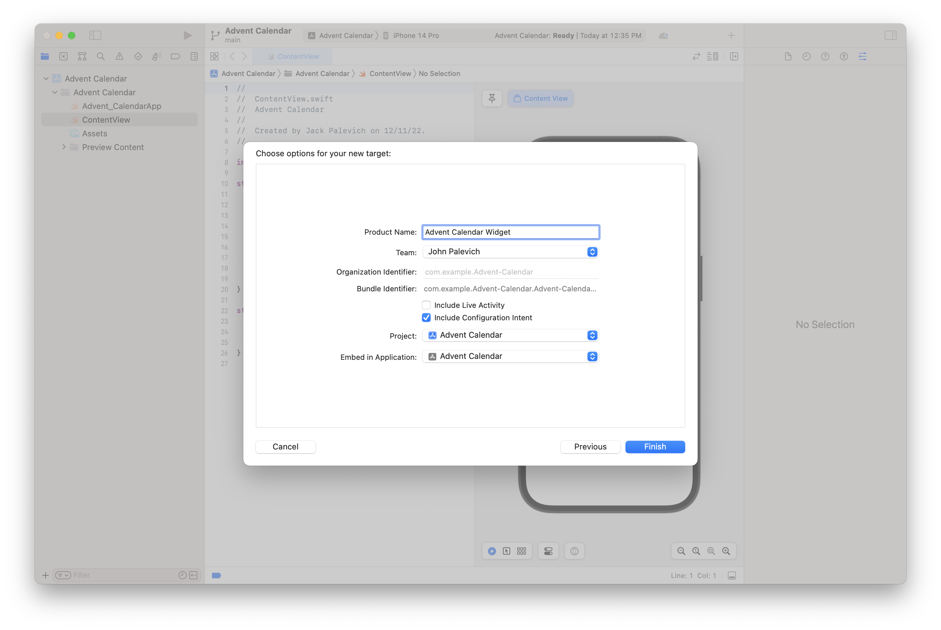Click the Organization Identifier field
The width and height of the screenshot is (941, 630).
pos(510,272)
